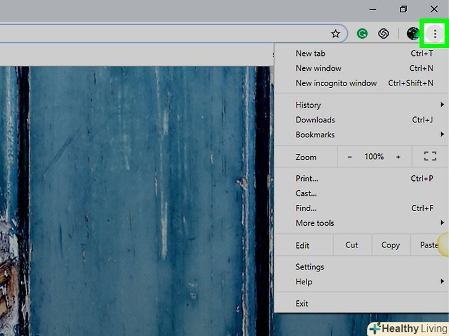Click the Cut button in Edit row

(352, 245)
